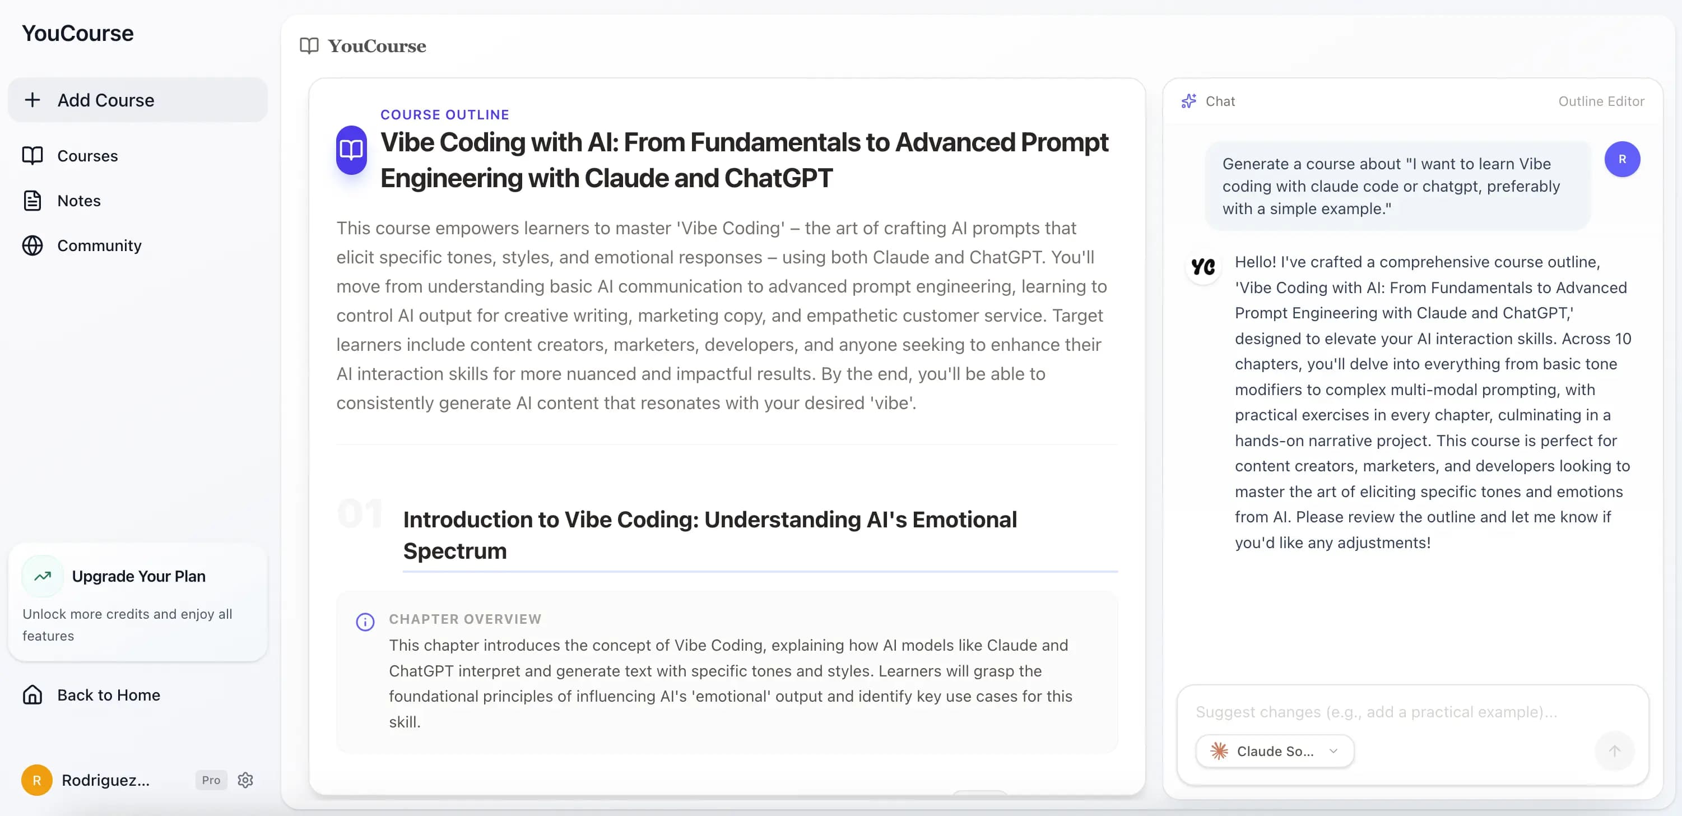Click the Back to Home house icon
Screen dimensions: 1682x816
click(x=32, y=694)
